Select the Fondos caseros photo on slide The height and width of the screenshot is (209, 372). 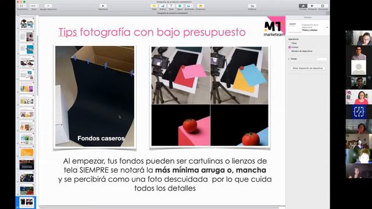tap(95, 96)
